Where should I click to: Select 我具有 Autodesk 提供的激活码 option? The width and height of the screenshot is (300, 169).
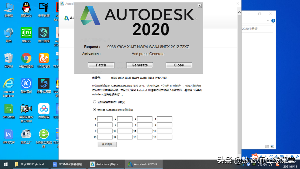(94, 109)
